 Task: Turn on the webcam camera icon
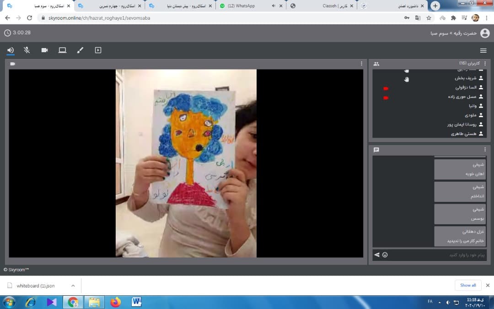click(x=44, y=50)
